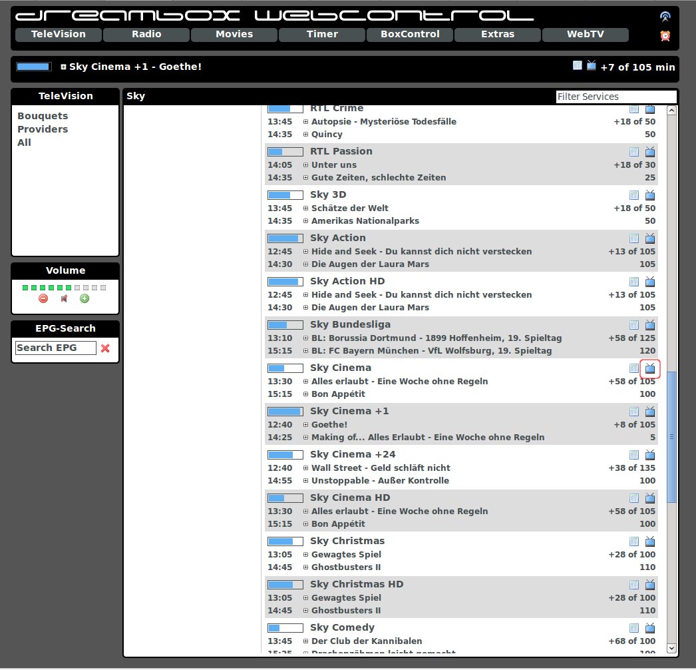Viewport: 696px width, 670px height.
Task: Stream Sky Christmas via TV icon
Action: 650,541
